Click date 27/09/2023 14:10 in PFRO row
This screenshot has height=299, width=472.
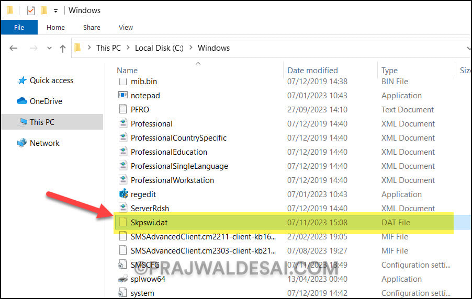pos(317,109)
